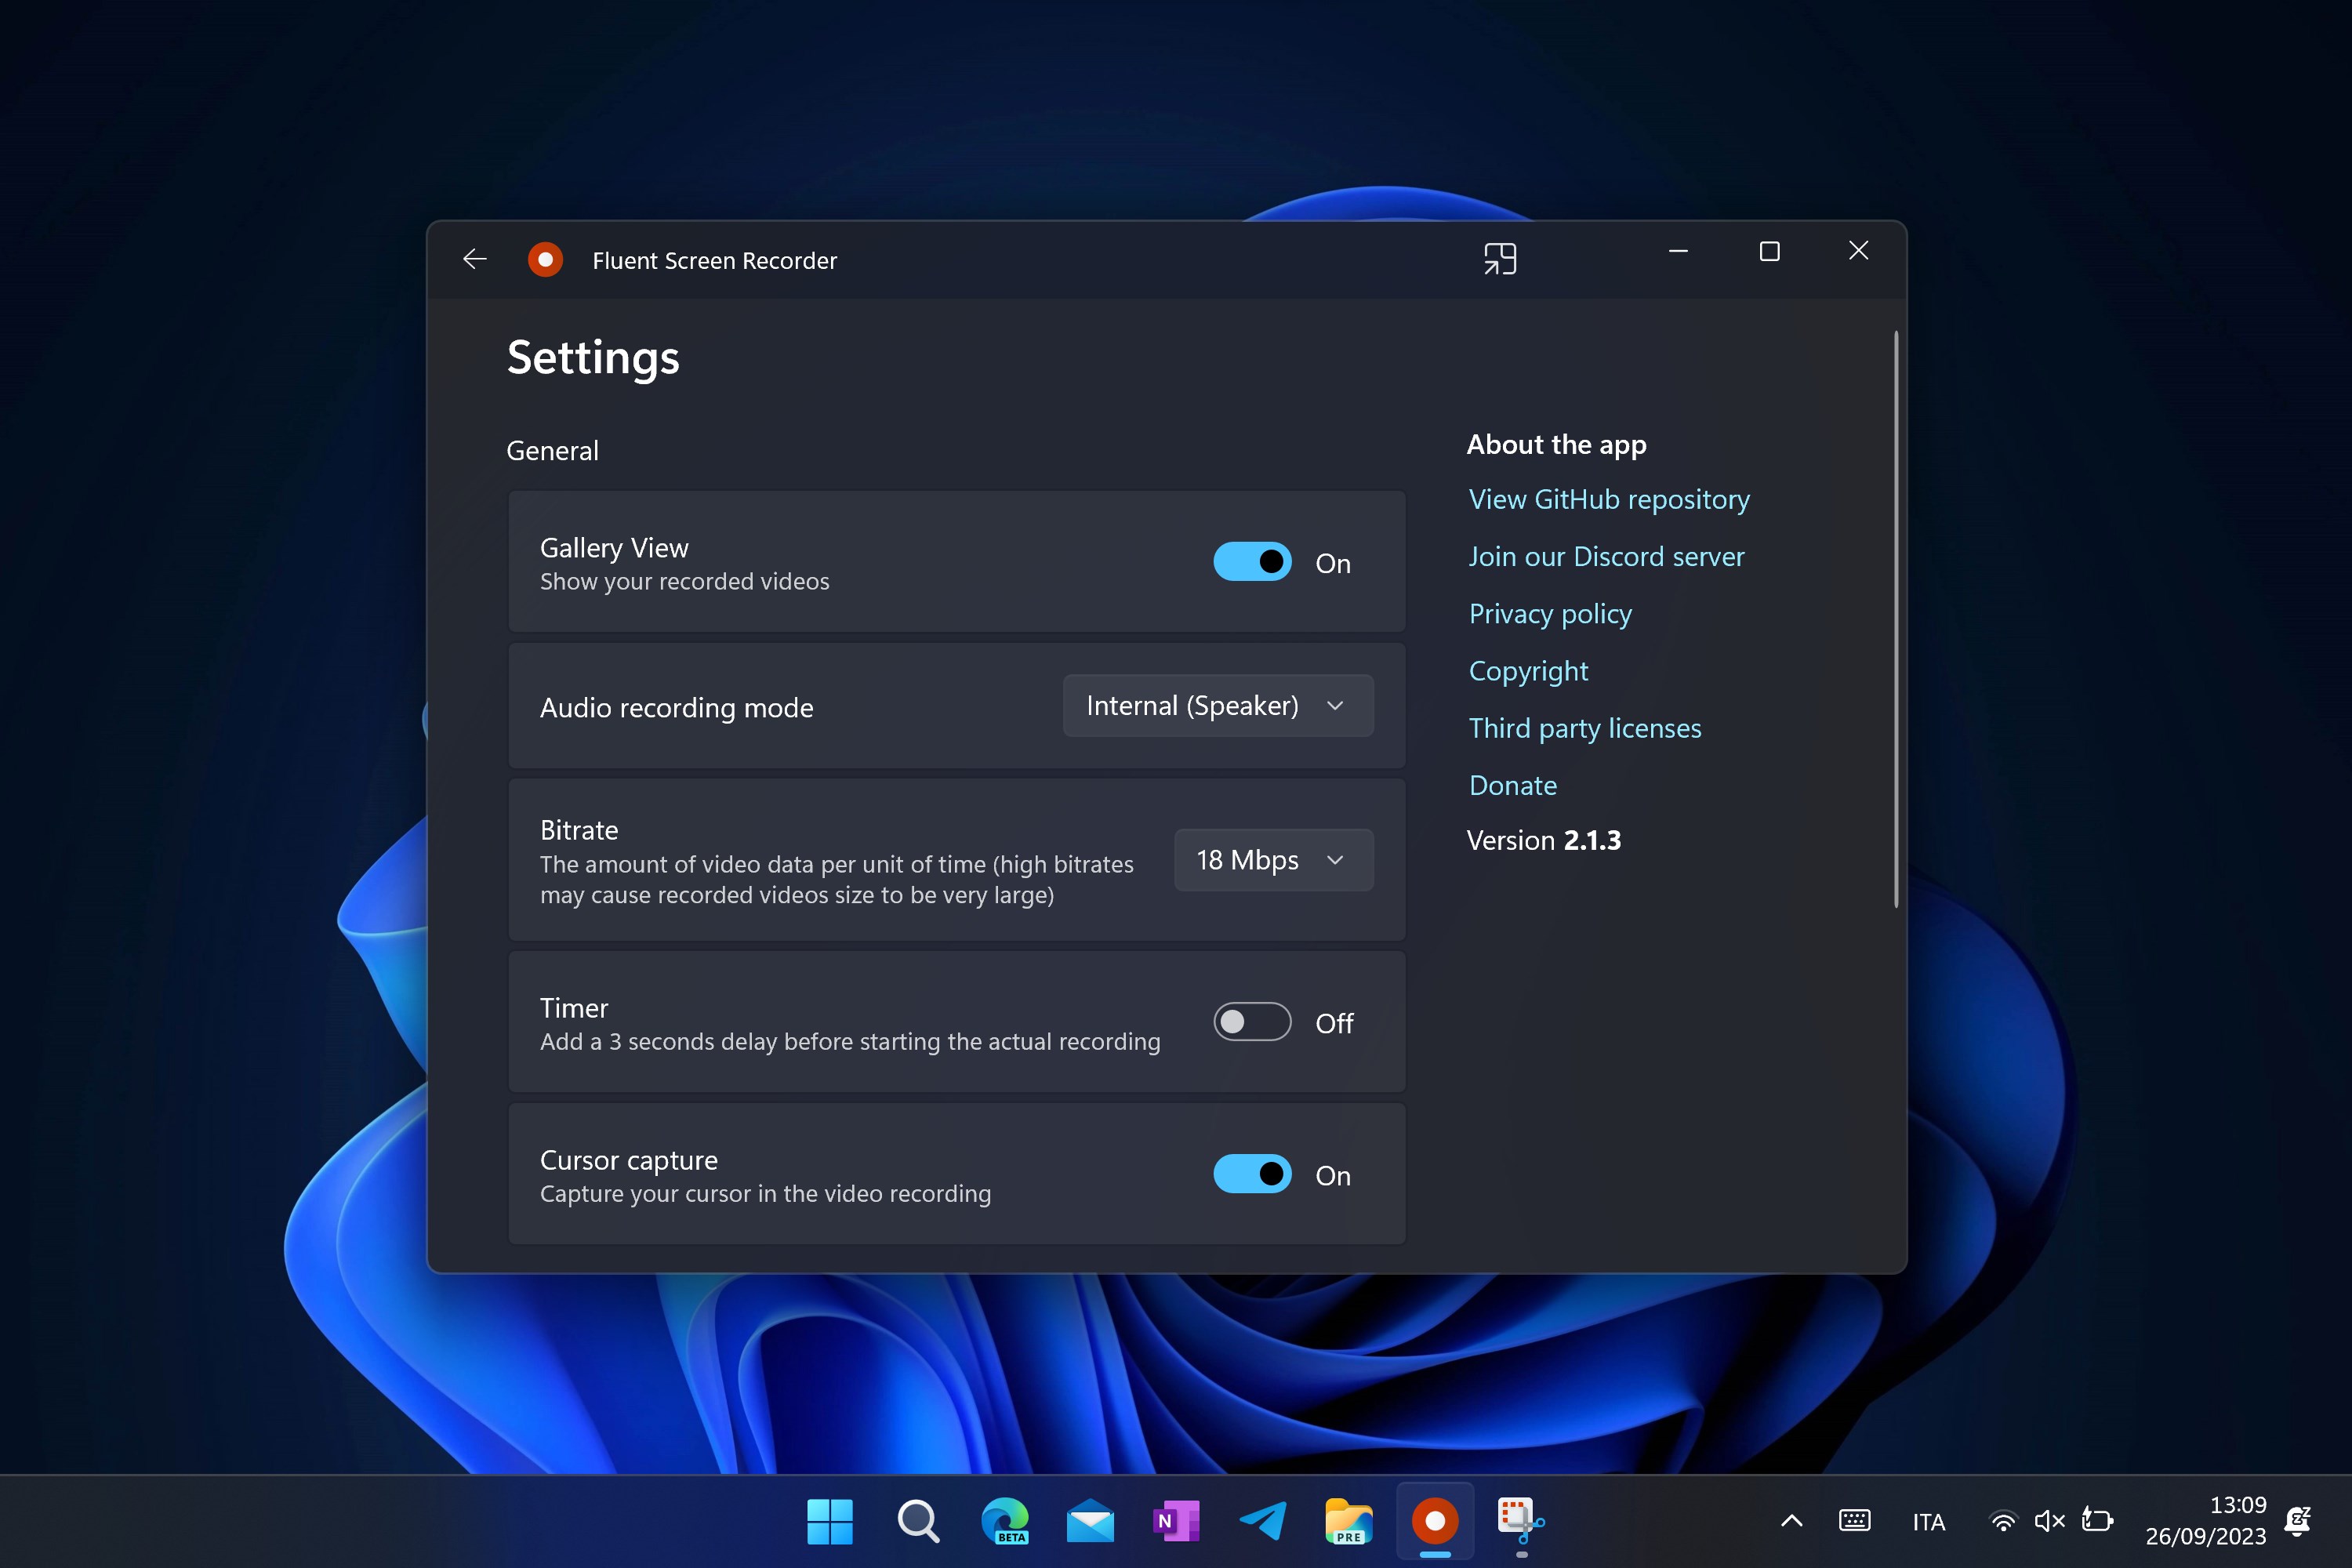This screenshot has width=2352, height=1568.
Task: Open the notifications bell icon
Action: pyautogui.click(x=2298, y=1521)
